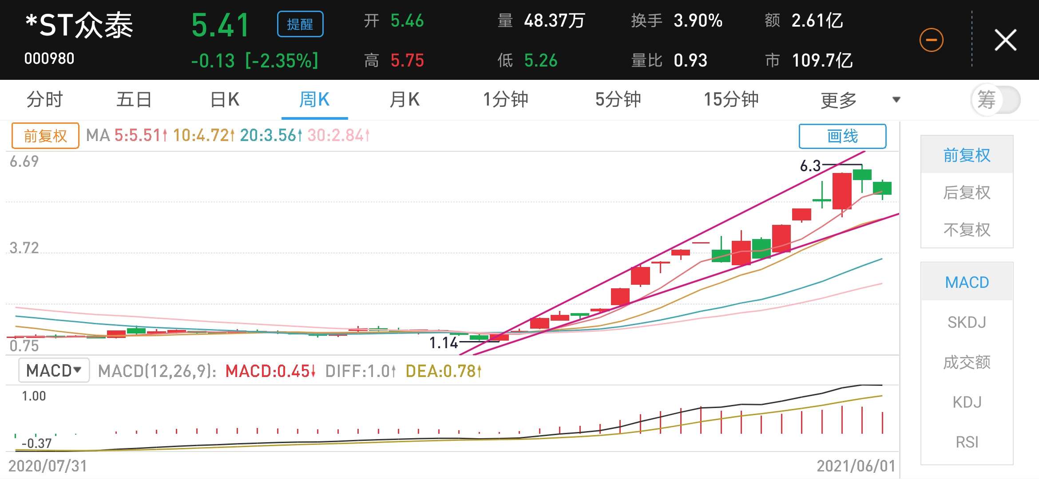The image size is (1039, 479).
Task: Click the current price 5.41
Action: point(220,25)
